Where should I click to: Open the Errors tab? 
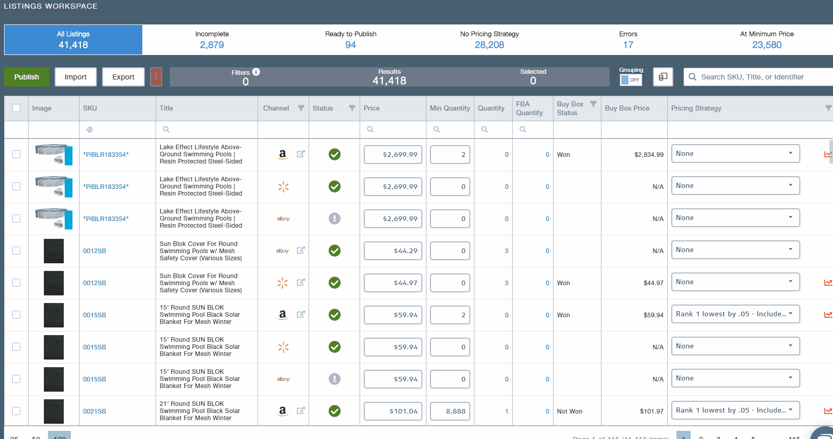point(628,40)
